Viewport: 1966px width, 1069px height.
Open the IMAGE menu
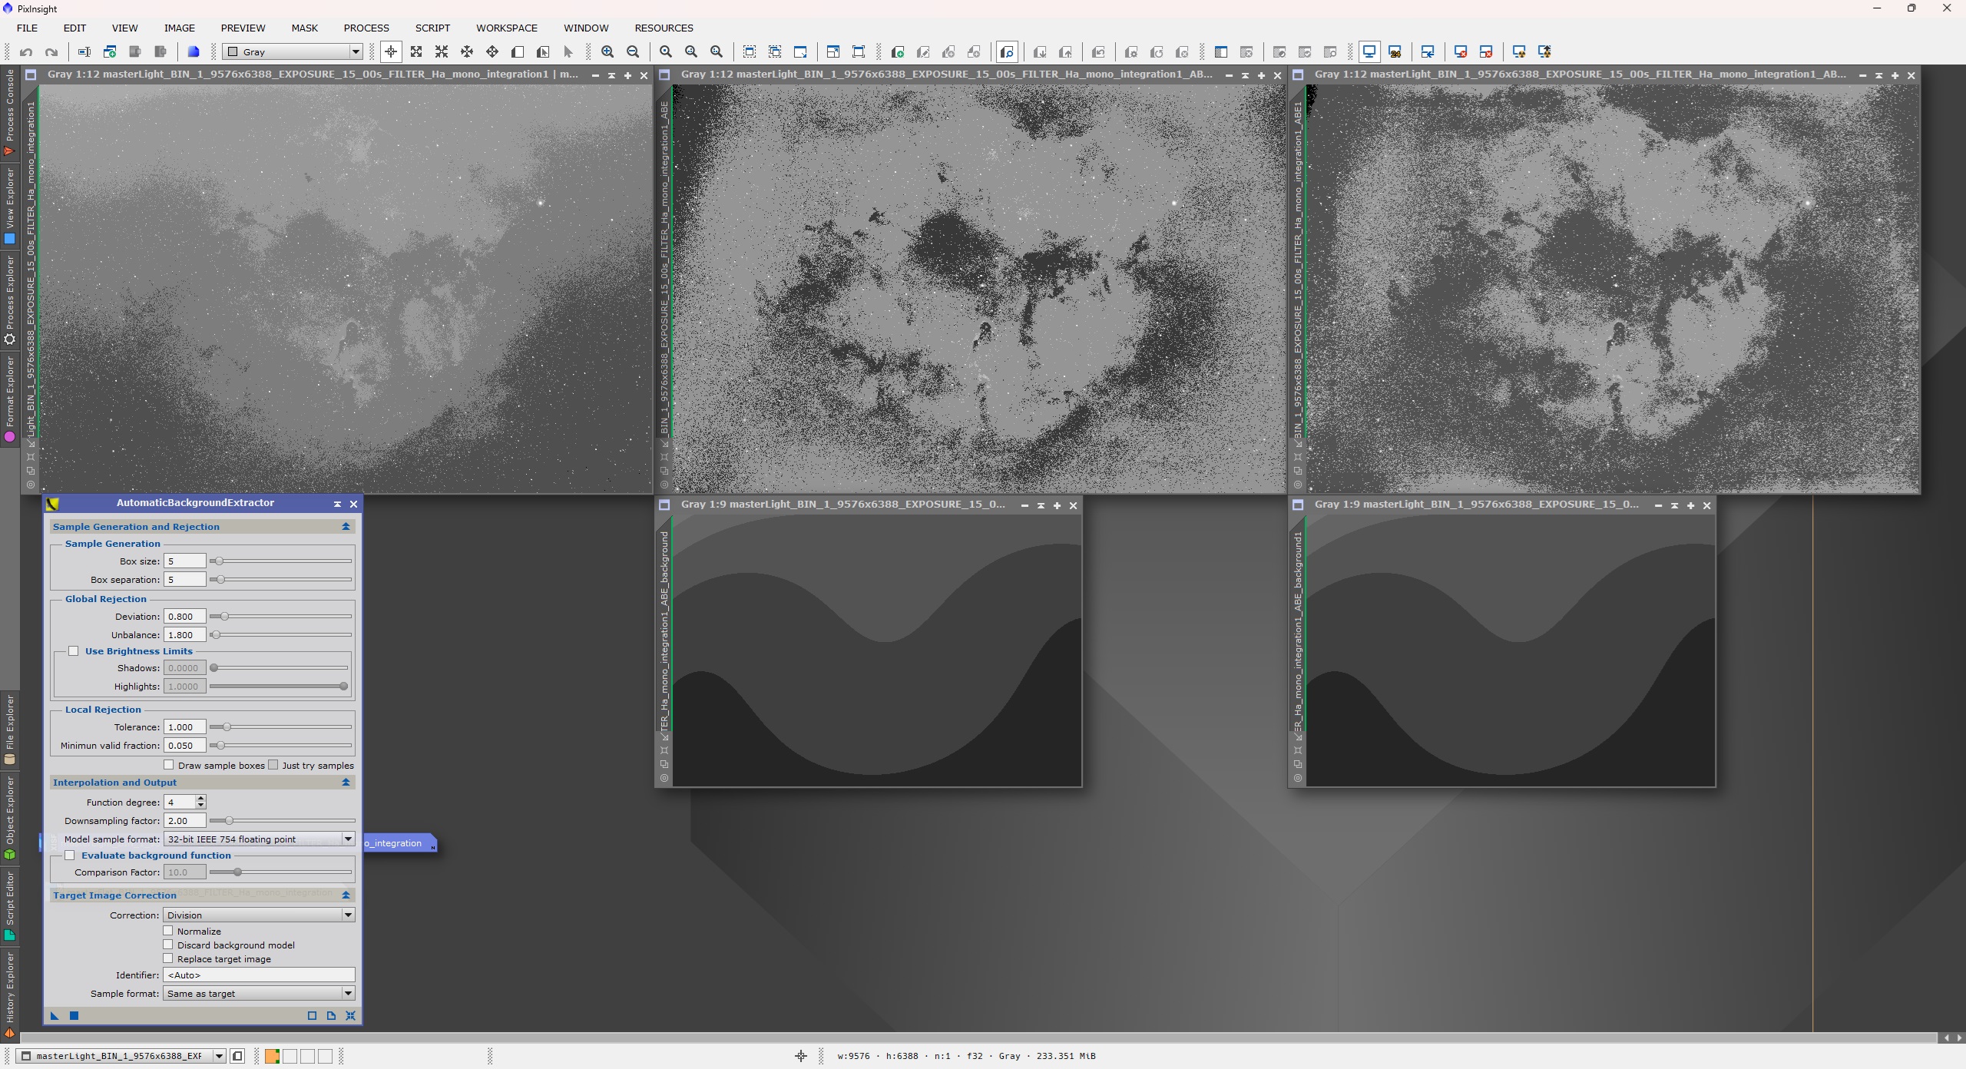point(180,28)
